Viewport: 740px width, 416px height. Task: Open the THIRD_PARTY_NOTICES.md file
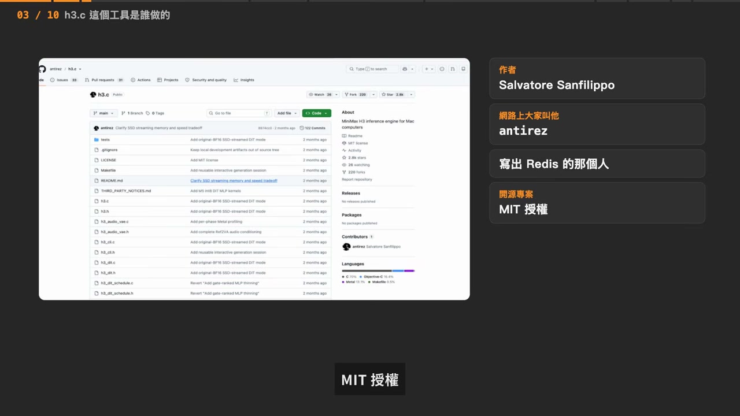[x=125, y=191]
